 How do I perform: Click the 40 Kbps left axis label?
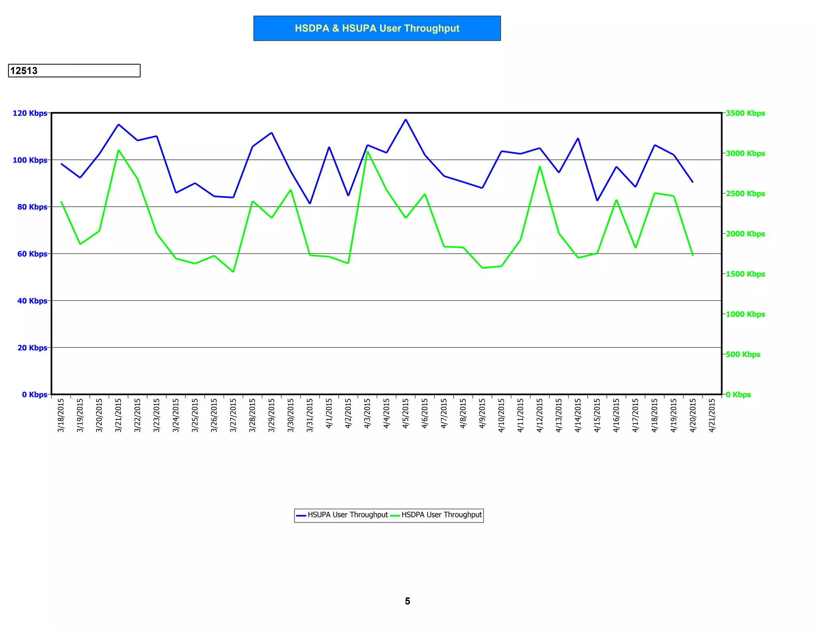tap(32, 301)
